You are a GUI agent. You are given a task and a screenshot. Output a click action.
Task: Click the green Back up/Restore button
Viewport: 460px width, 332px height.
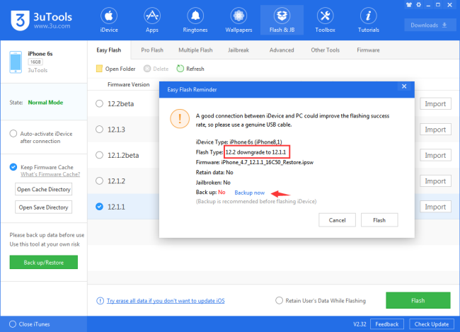pyautogui.click(x=44, y=263)
